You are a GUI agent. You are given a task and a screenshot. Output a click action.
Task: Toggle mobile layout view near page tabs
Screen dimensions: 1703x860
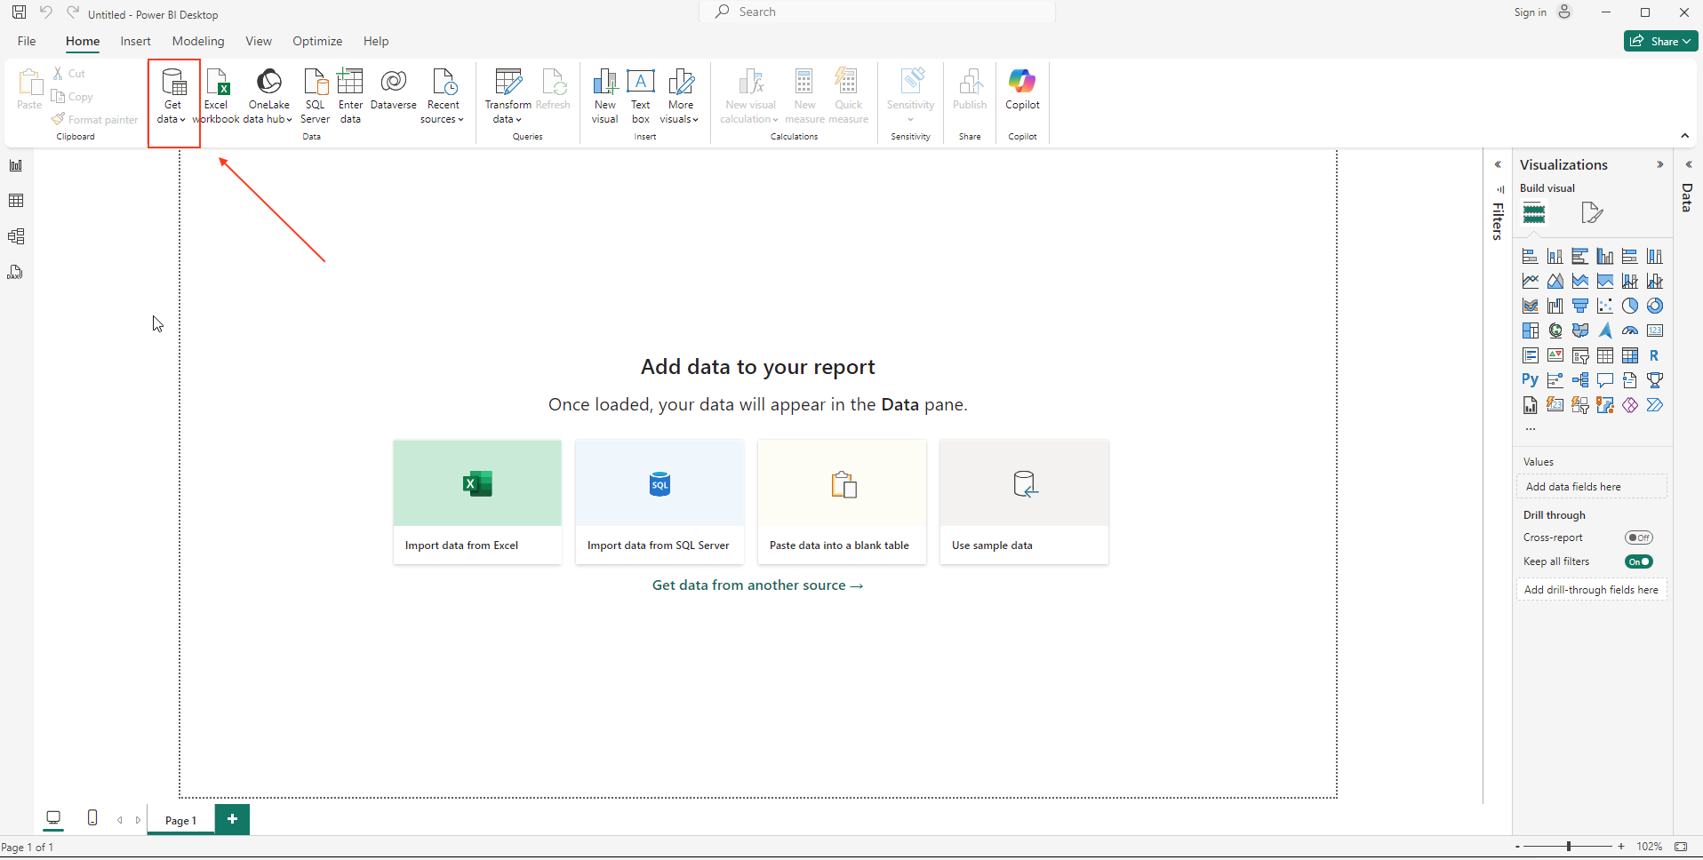(x=92, y=818)
